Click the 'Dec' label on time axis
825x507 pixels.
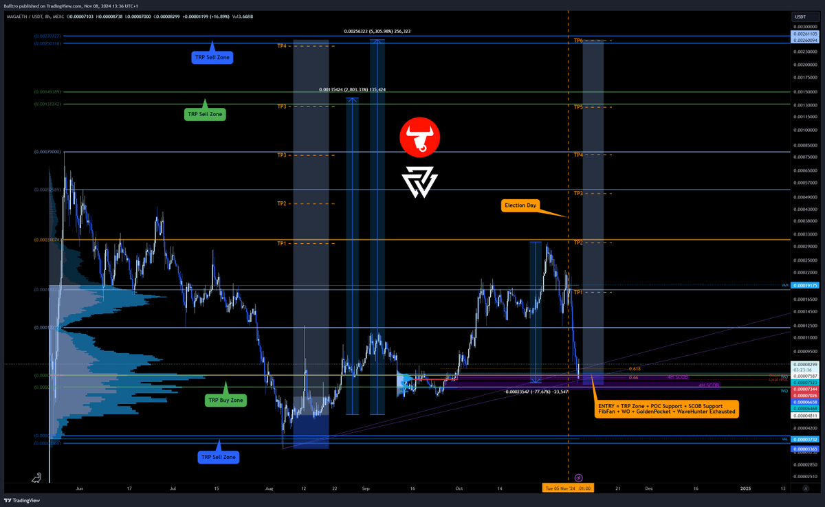[x=648, y=488]
